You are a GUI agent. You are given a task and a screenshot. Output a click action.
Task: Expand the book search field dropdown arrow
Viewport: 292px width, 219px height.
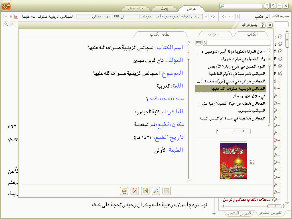[204, 43]
